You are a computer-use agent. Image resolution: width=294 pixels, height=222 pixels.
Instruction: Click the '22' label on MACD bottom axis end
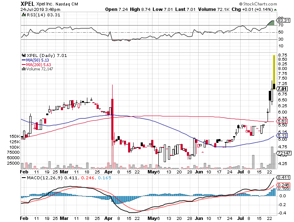[270, 218]
